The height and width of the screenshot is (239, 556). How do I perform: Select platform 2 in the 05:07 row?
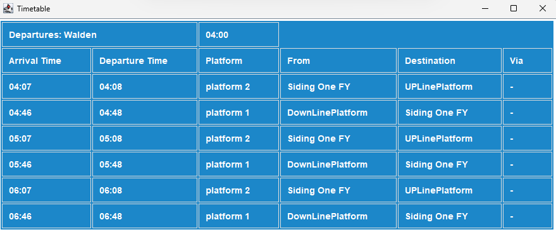coord(238,138)
